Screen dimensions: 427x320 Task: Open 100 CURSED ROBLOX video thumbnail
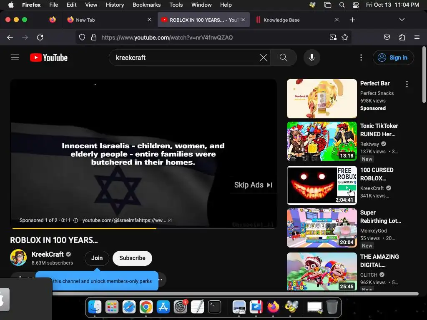(x=322, y=185)
